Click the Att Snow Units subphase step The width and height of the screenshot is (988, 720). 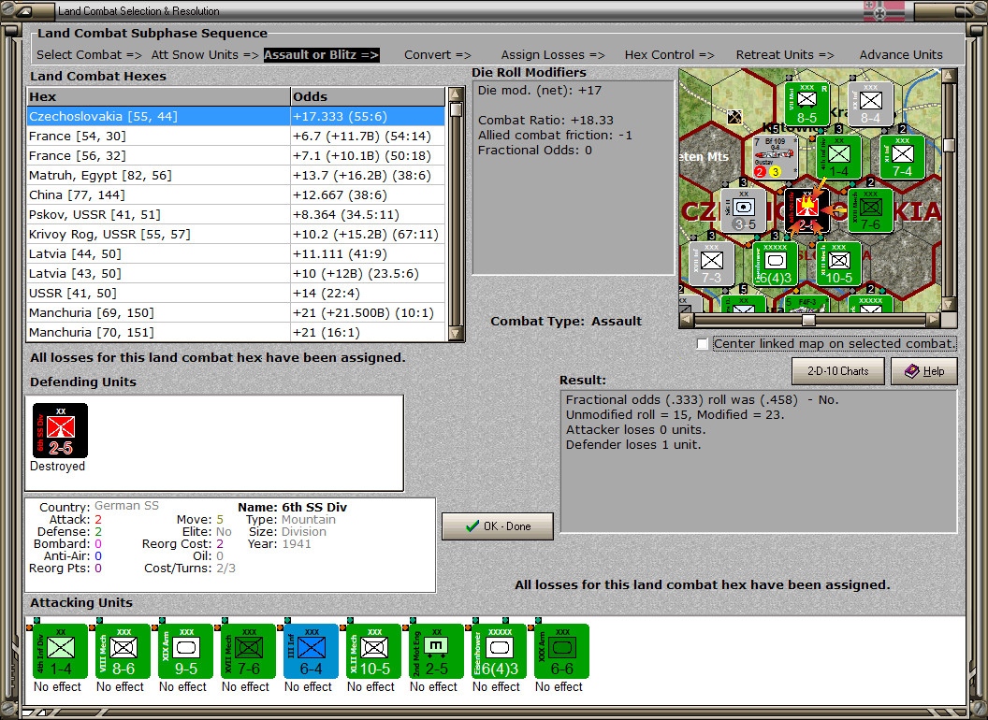pyautogui.click(x=205, y=55)
